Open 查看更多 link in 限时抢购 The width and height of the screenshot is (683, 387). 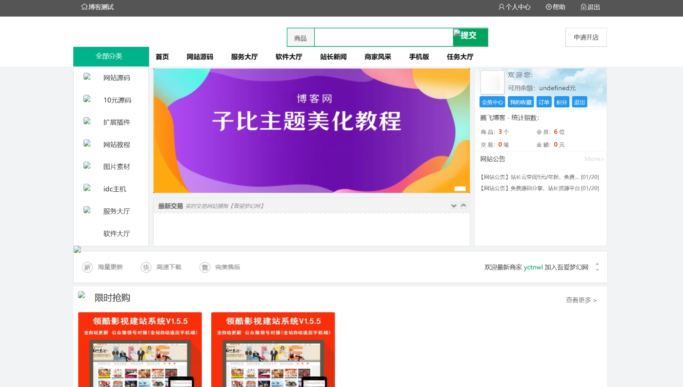click(x=581, y=300)
